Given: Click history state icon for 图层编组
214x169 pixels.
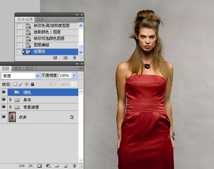Looking at the screenshot, I should click(28, 45).
